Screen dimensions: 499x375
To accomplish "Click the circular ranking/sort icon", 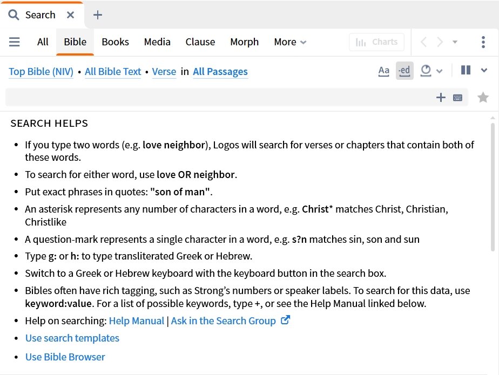I will [x=426, y=71].
